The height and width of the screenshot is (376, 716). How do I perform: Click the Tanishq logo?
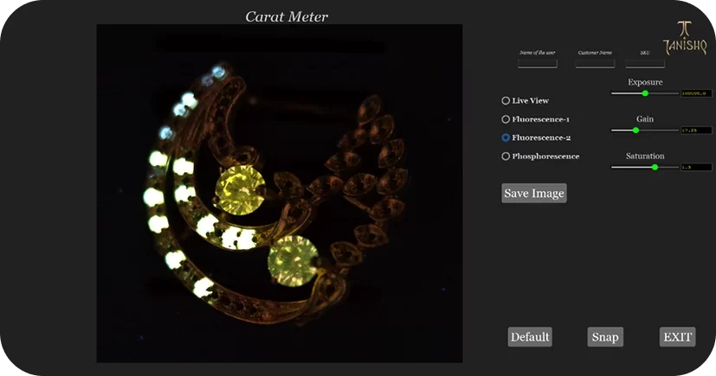(x=678, y=38)
